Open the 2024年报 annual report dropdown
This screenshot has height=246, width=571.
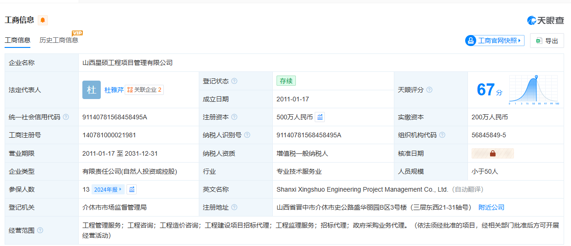[x=108, y=189]
